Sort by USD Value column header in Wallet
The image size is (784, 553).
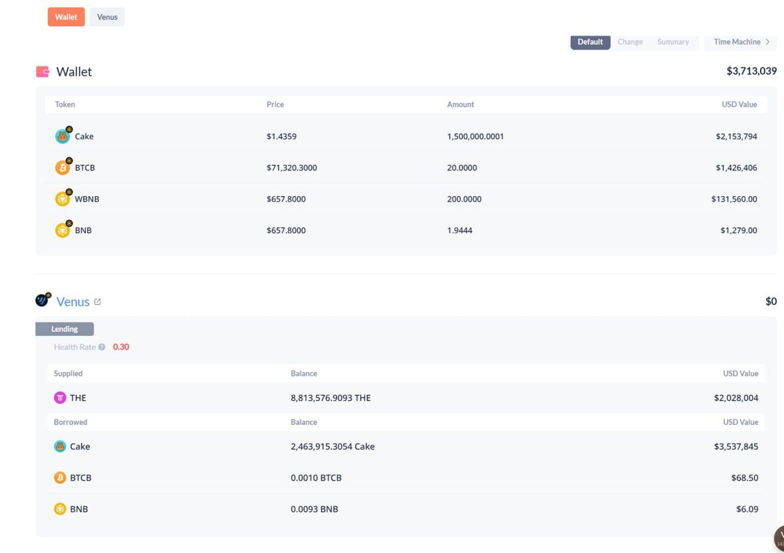[739, 105]
